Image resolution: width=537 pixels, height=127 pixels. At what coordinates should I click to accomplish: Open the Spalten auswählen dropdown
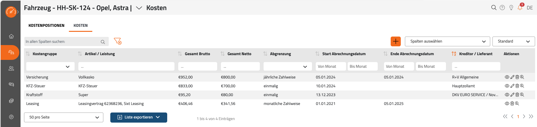(x=448, y=41)
